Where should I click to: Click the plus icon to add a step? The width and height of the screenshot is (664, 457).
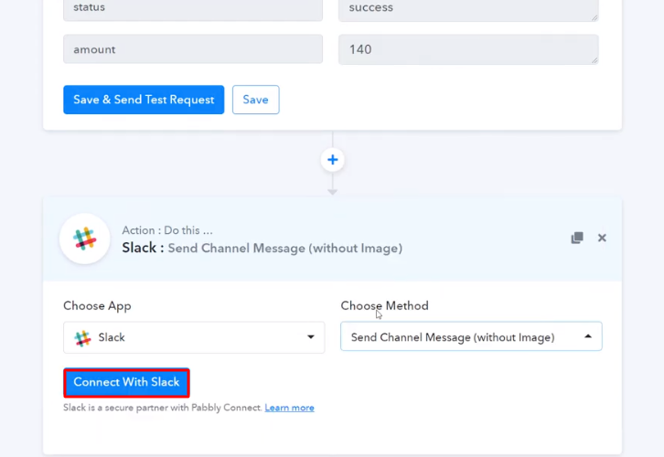click(x=332, y=160)
